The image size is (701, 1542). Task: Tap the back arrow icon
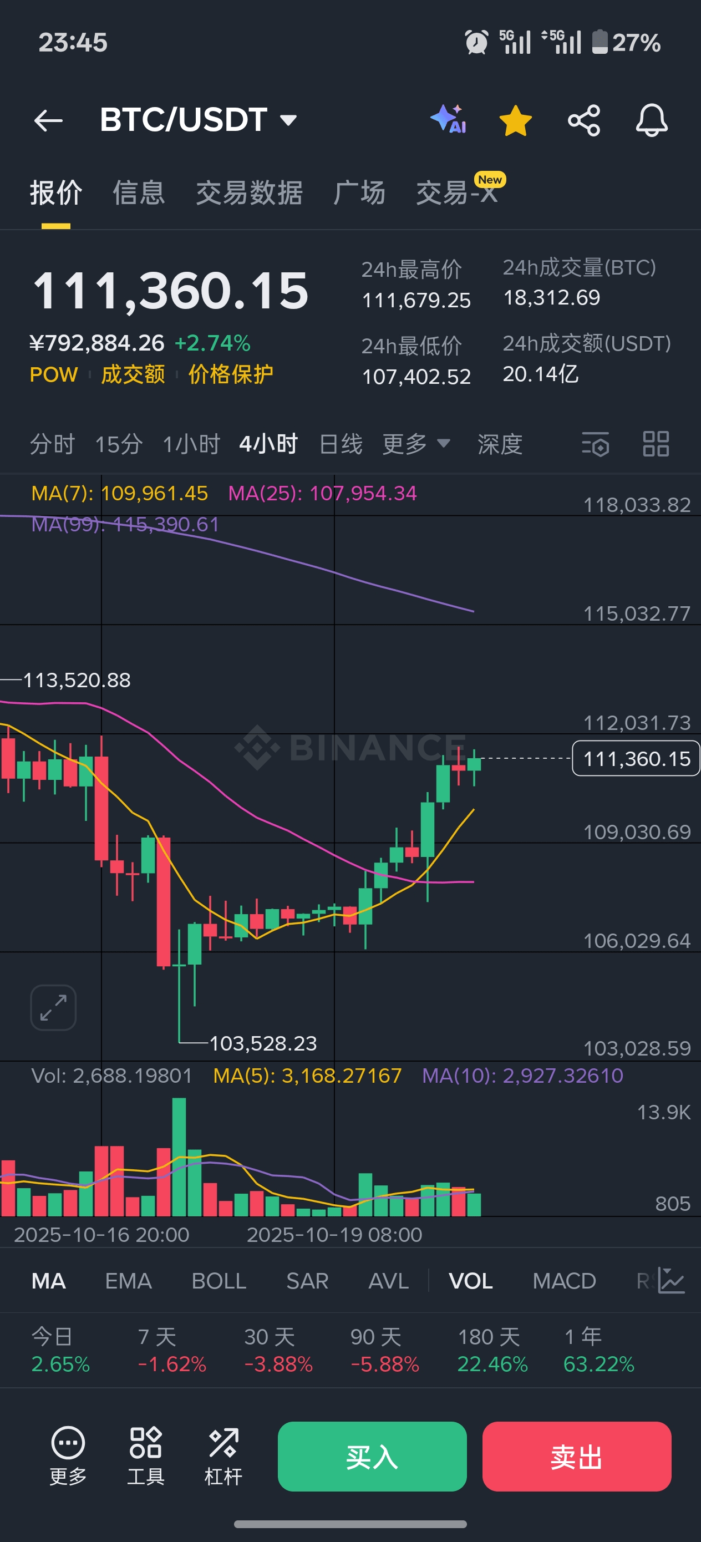[48, 120]
